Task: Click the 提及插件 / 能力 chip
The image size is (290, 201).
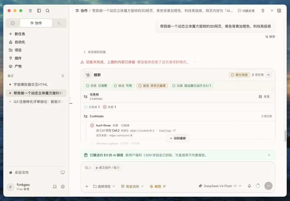Action: (x=108, y=168)
